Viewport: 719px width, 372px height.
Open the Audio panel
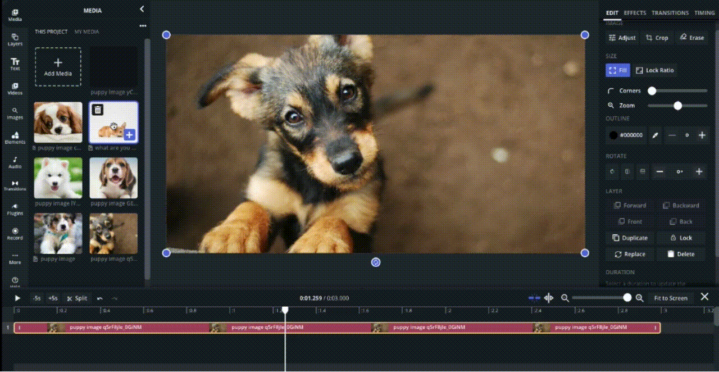(15, 162)
